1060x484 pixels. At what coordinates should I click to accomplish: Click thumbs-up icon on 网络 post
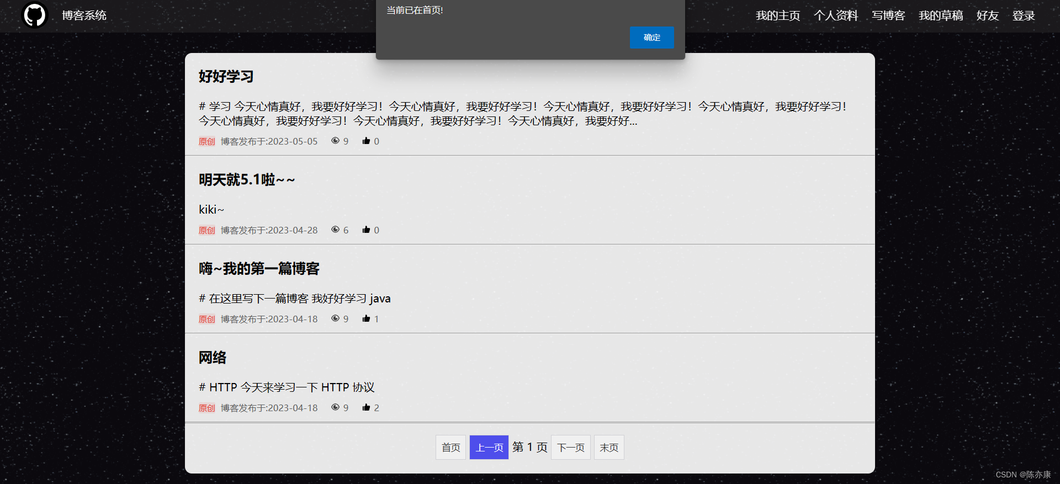coord(366,407)
